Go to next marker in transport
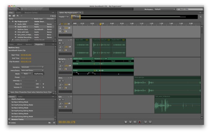211x134 pixels. [150, 122]
